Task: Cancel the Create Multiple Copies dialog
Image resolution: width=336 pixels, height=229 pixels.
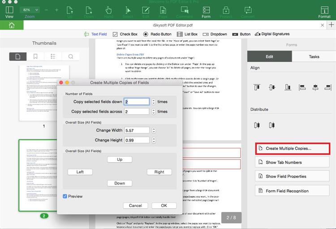Action: (135, 206)
